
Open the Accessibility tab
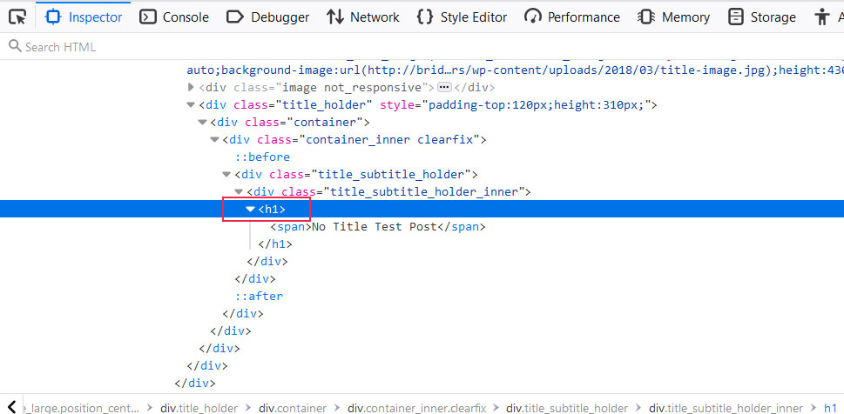coord(822,17)
